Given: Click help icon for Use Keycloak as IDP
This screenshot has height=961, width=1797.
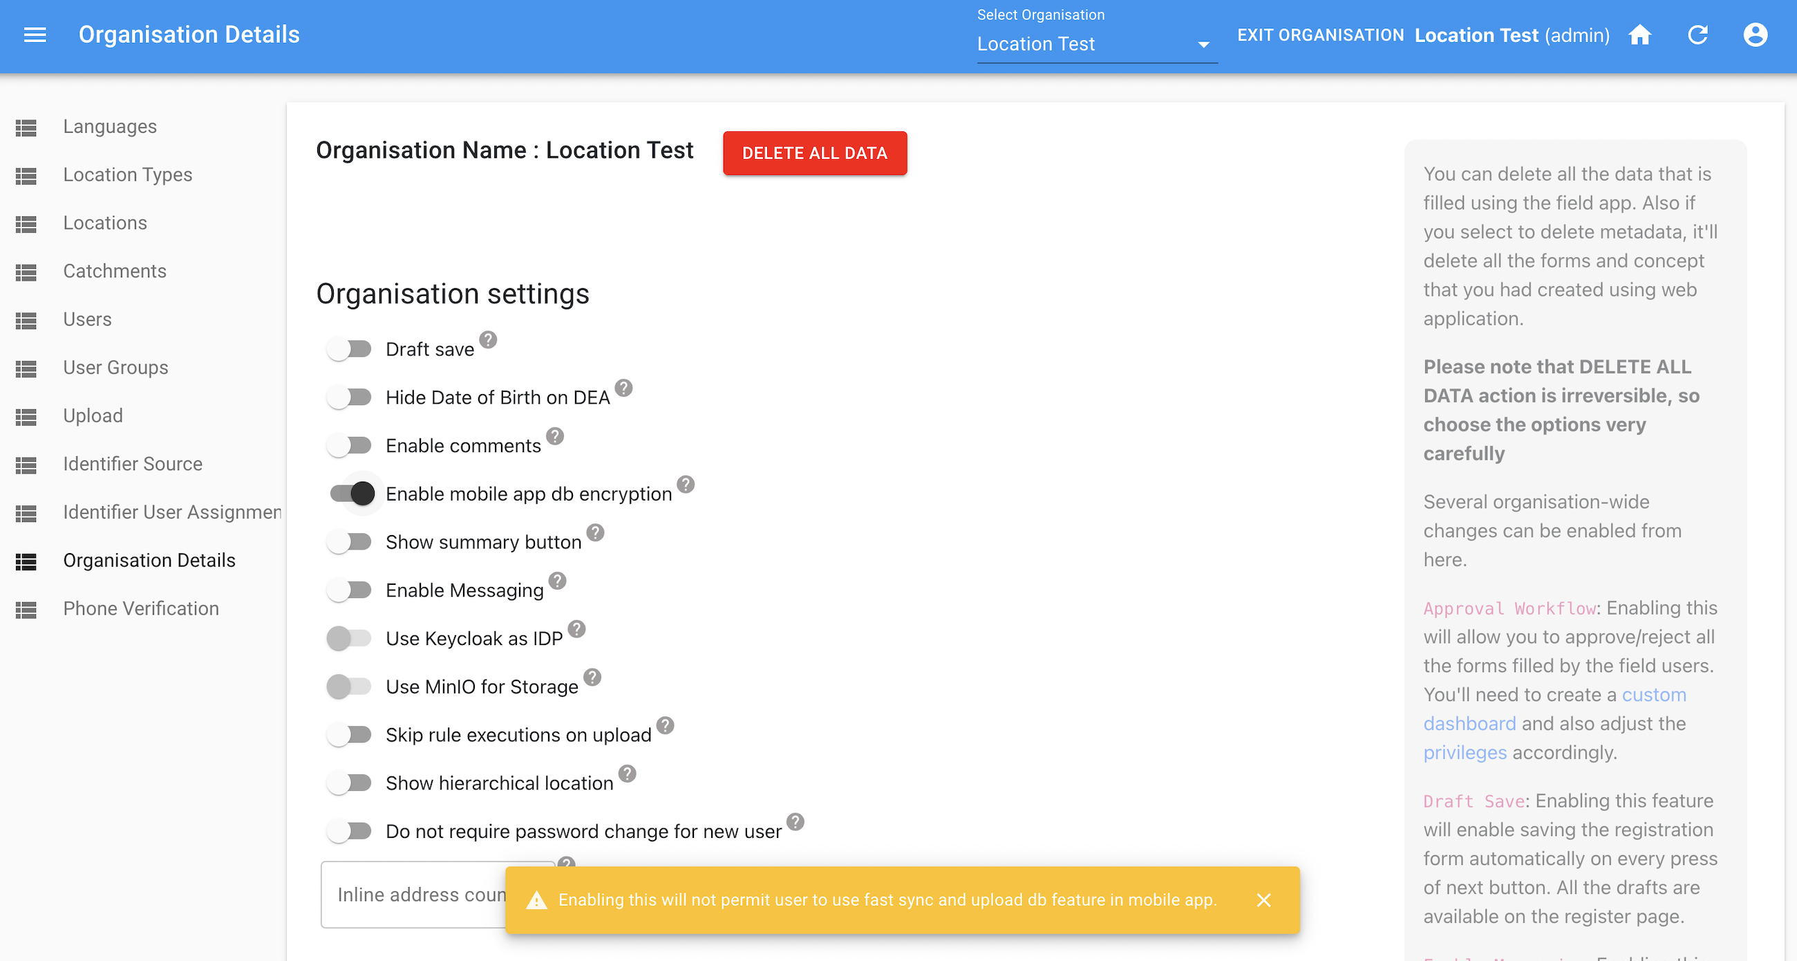Looking at the screenshot, I should [576, 629].
